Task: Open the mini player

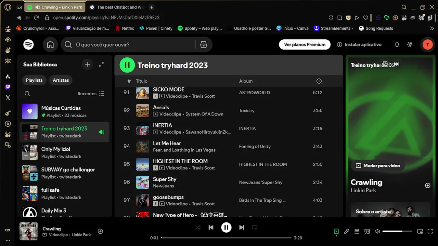Action: 420,231
